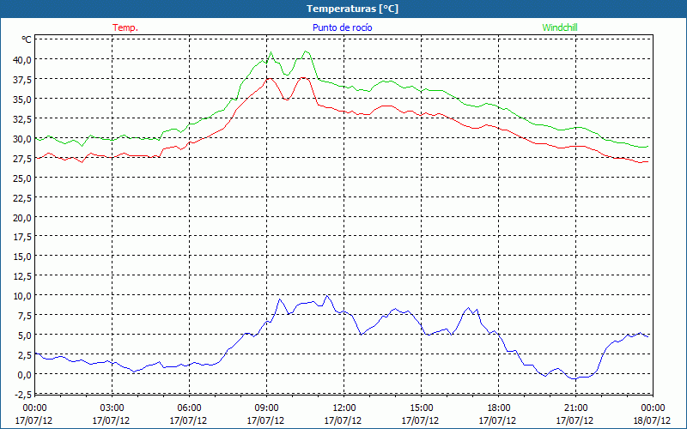Click the 20,0 y-axis value

coord(23,218)
